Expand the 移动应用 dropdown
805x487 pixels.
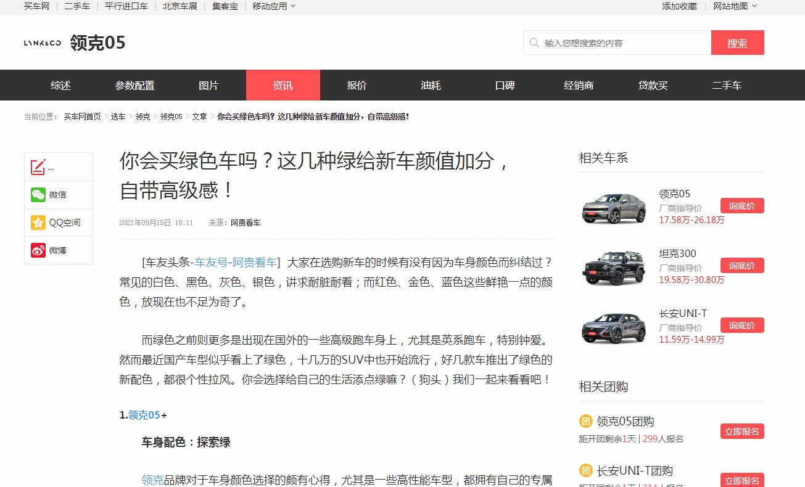pyautogui.click(x=274, y=6)
